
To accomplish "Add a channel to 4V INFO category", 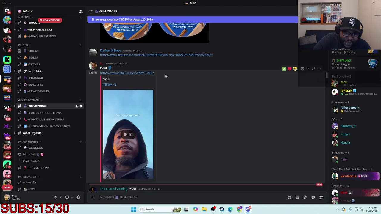I will [81, 45].
